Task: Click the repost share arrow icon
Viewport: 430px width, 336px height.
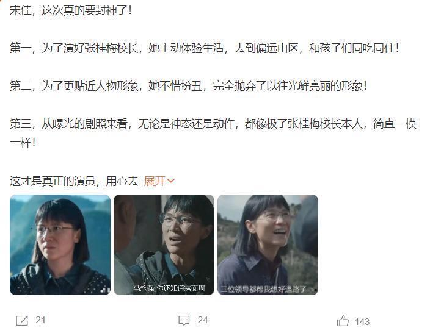Action: [22, 320]
